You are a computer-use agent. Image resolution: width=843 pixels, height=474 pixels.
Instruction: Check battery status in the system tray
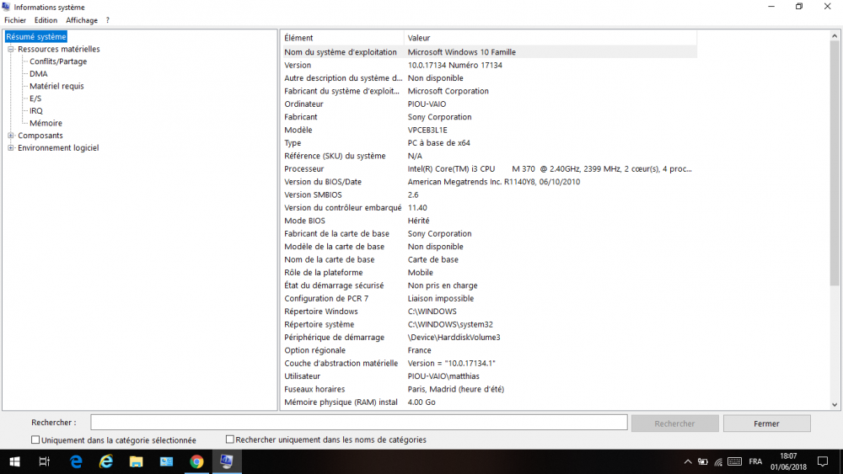coord(703,461)
